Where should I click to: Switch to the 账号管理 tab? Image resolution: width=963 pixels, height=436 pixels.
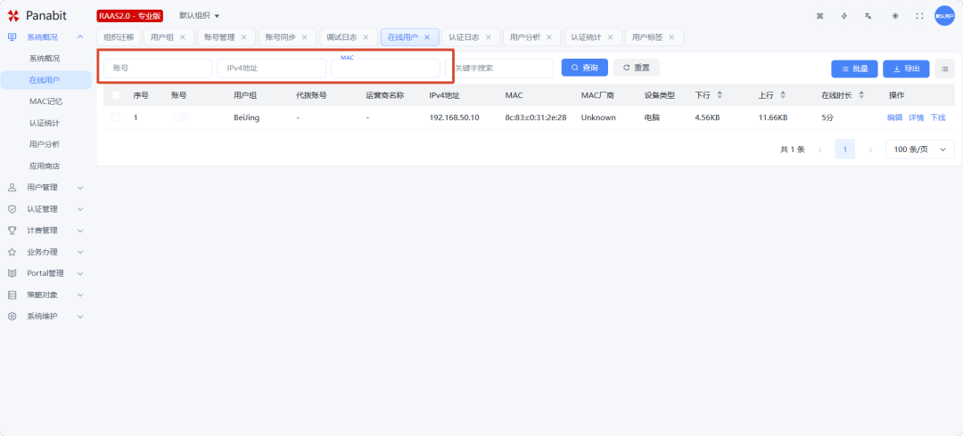(x=219, y=37)
